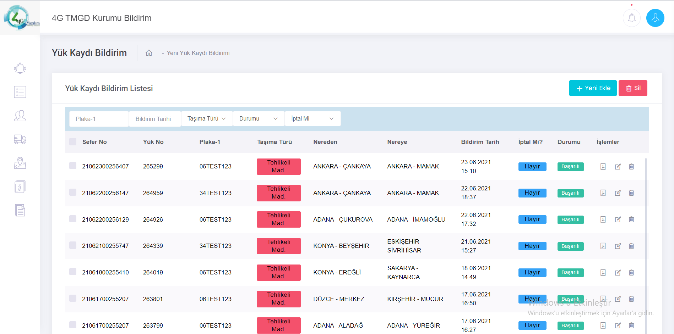The height and width of the screenshot is (334, 674).
Task: Edit record with Yük No 264926
Action: click(618, 219)
